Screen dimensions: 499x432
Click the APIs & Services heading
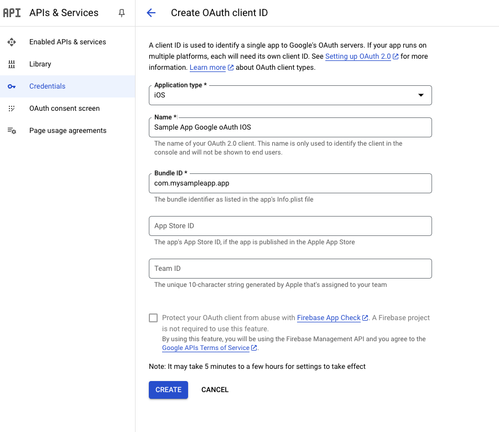[64, 13]
